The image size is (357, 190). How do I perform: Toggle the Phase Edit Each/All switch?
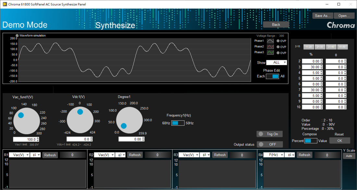(x=273, y=77)
